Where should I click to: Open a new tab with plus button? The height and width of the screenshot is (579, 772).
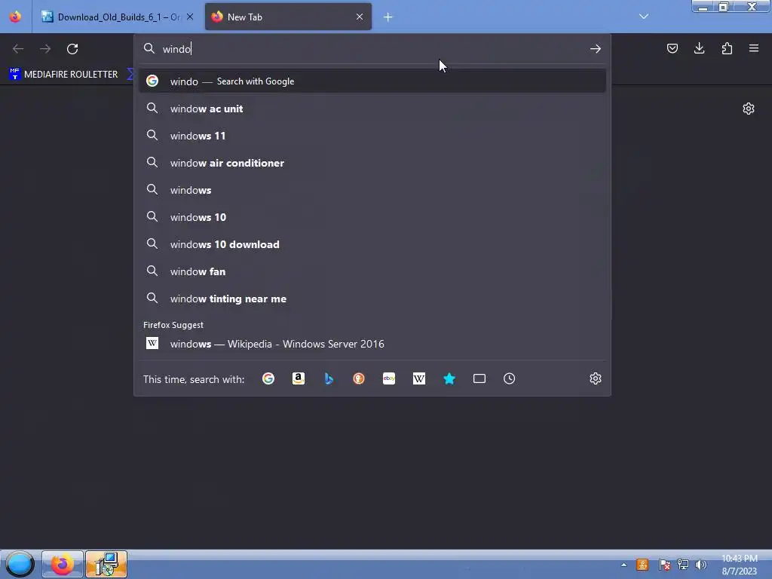coord(388,17)
